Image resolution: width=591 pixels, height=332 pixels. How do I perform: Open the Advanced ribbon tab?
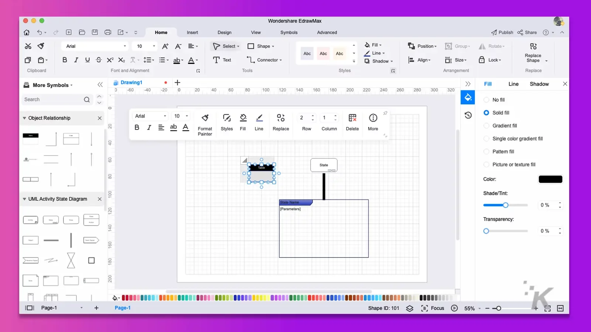(x=327, y=32)
